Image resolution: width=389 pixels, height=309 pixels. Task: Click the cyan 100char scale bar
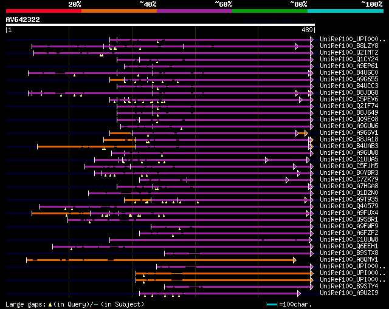coord(272,305)
